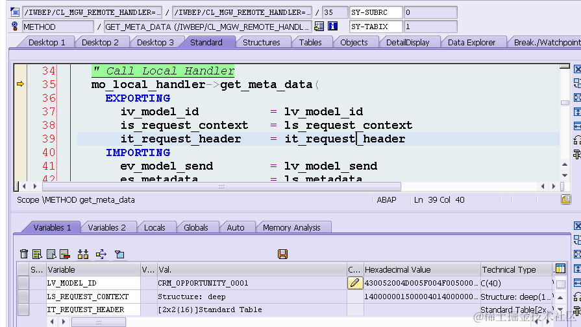Close the source code tool with X icon
The width and height of the screenshot is (581, 327).
(x=577, y=69)
